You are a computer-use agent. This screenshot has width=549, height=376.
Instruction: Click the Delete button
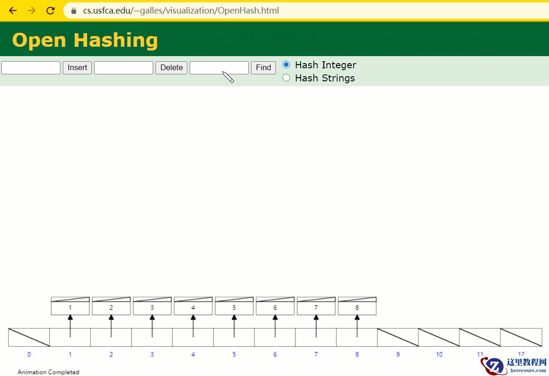click(x=171, y=67)
